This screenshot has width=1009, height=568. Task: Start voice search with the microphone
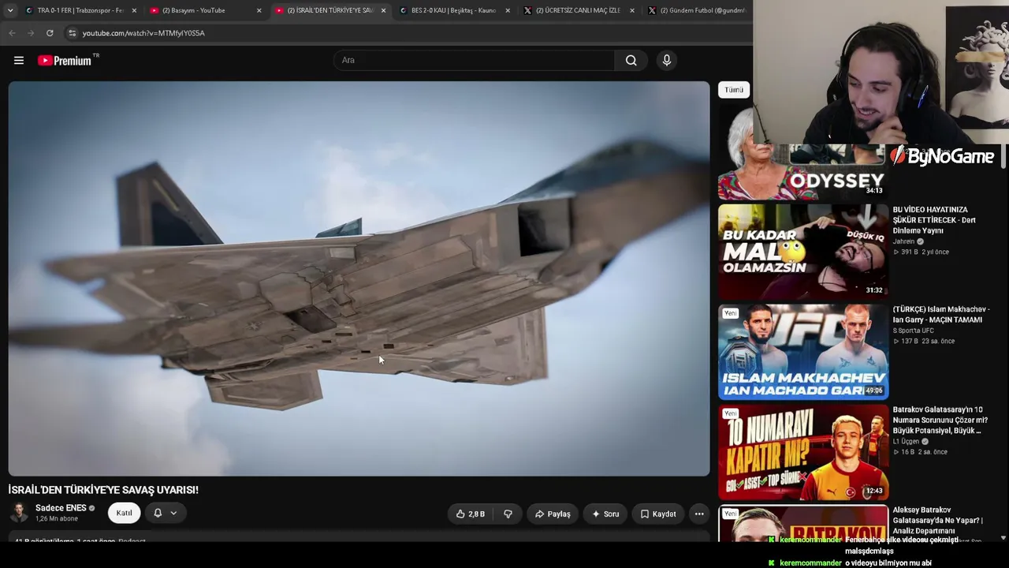[667, 60]
